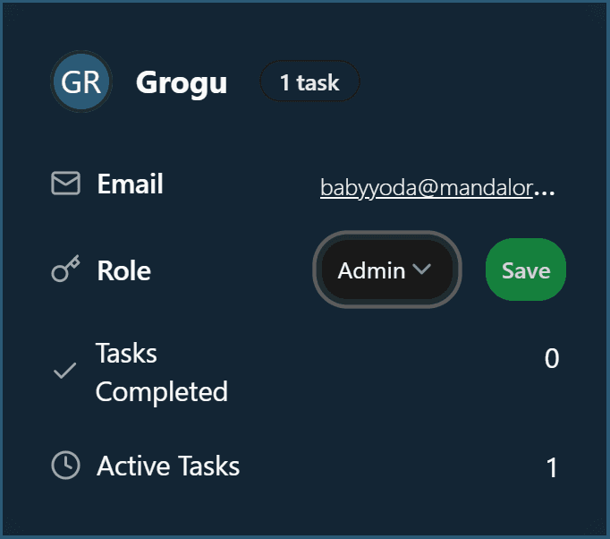Open the babyyoda@mandalor email link

(426, 187)
